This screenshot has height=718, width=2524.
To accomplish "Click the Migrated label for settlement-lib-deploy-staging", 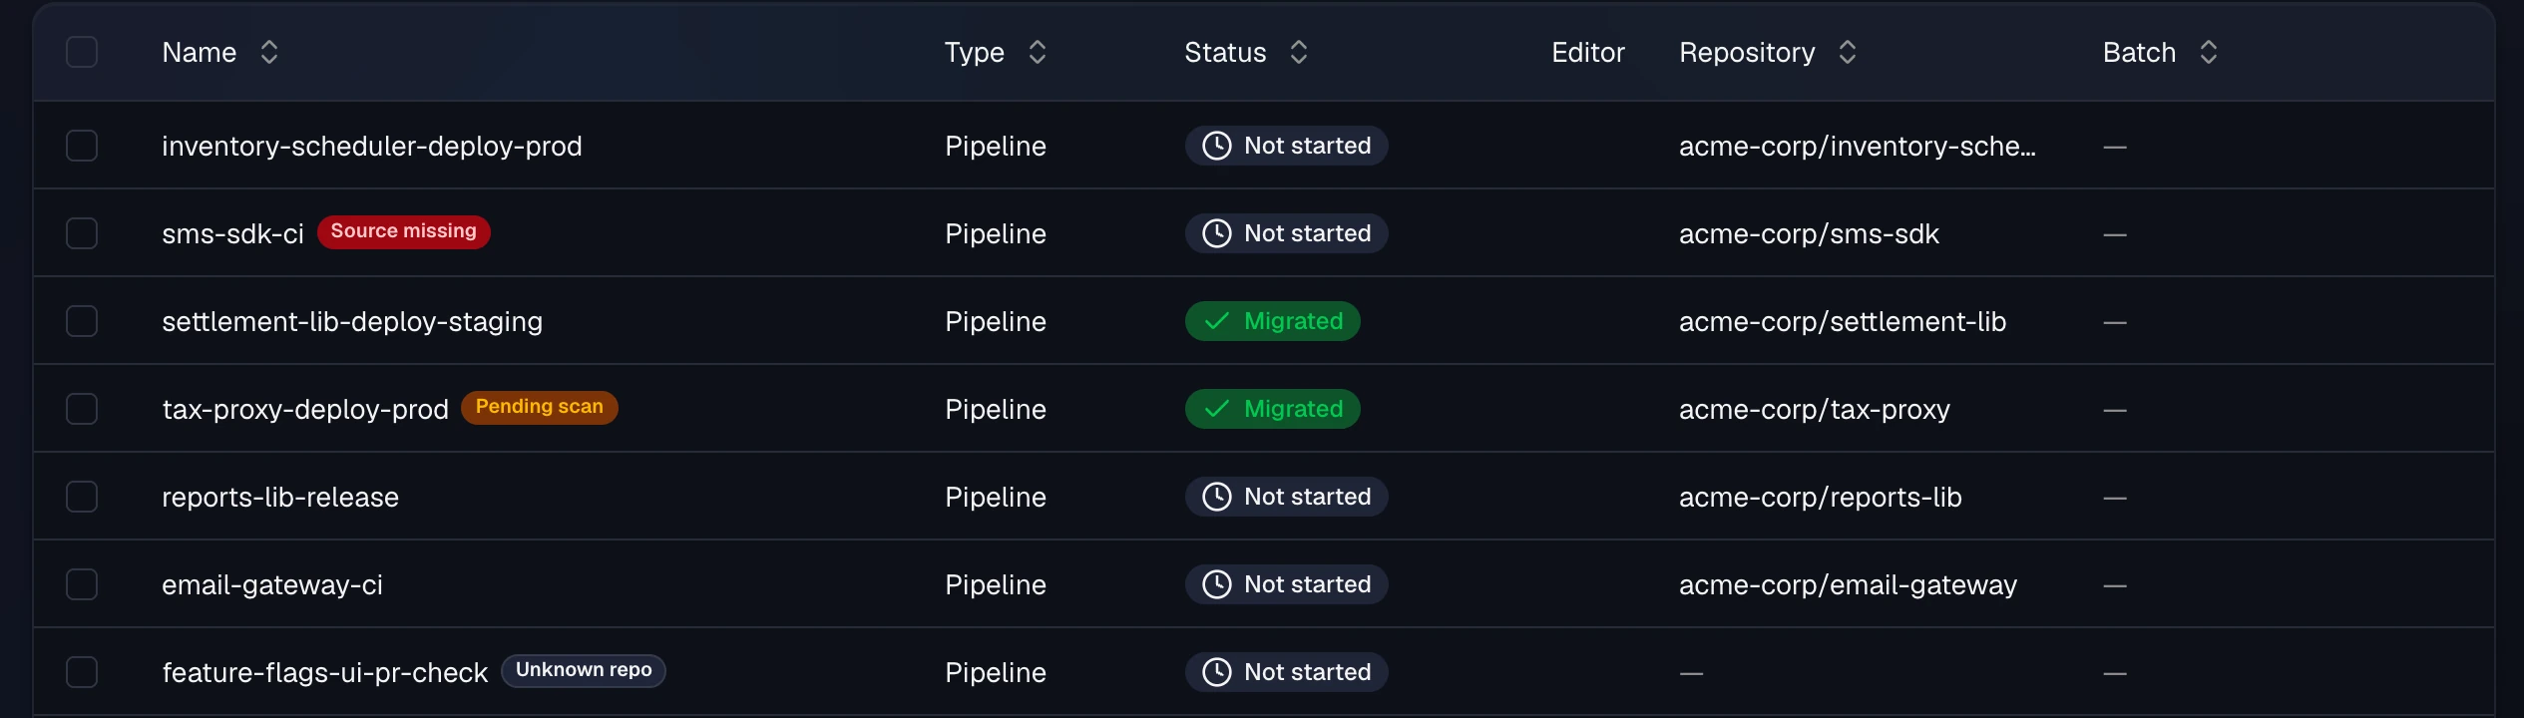I will coord(1294,321).
